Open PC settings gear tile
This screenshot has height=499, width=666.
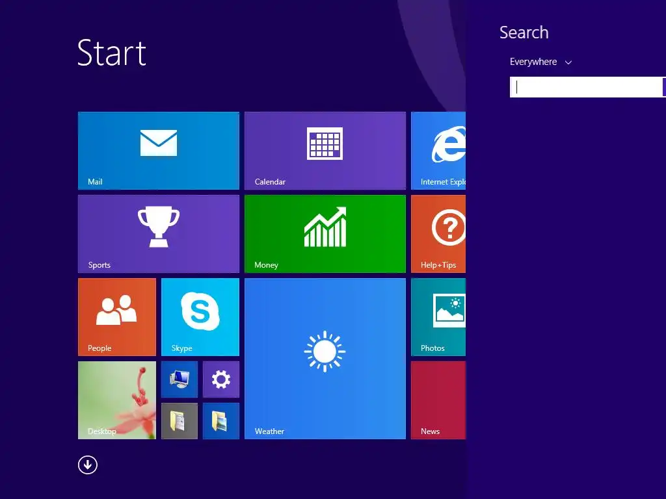pos(221,379)
